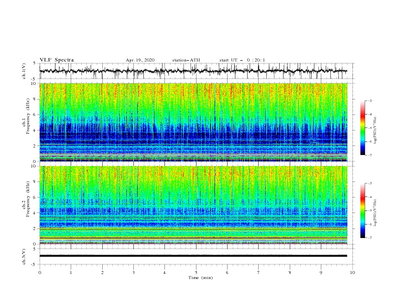Screen dimensions: 397x306
Task: Click time axis tick label "1"
Action: coord(71,272)
